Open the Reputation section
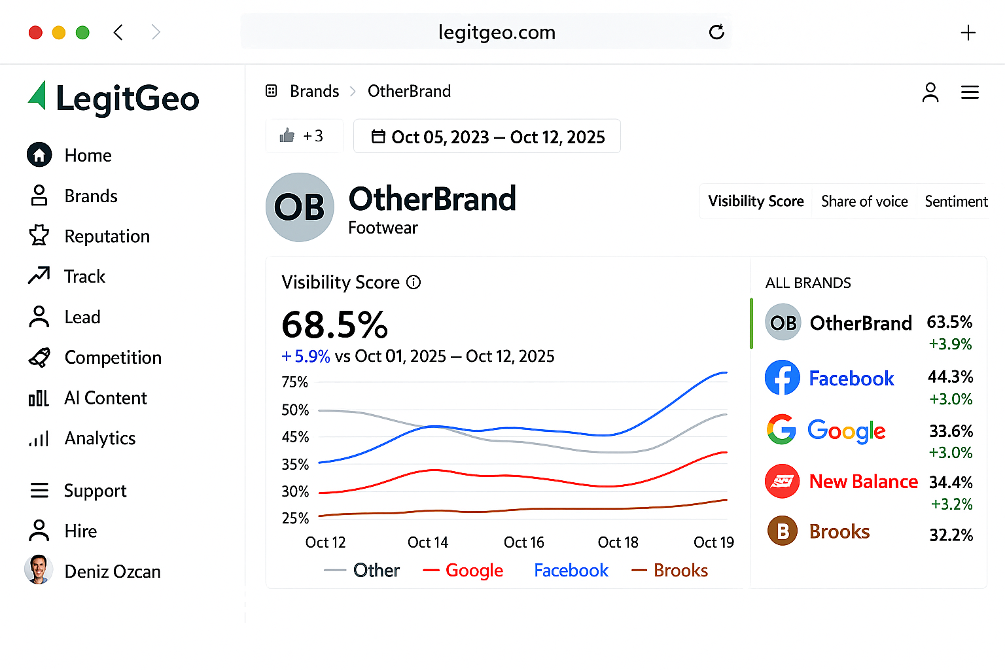Screen dimensions: 1005x670 (39, 236)
